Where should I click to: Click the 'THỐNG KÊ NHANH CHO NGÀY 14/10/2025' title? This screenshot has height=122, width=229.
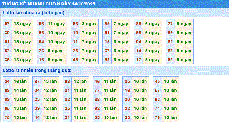tap(49, 4)
